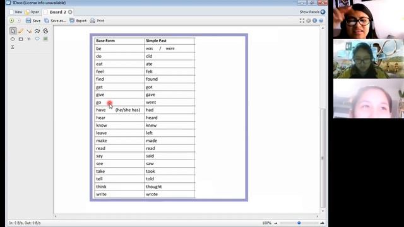
Task: Create a new board with New
Action: [16, 12]
